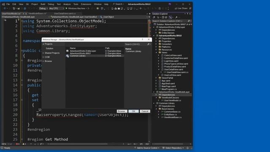
Task: Select Solution under Projects in Reference Manager
Action: 50,49
